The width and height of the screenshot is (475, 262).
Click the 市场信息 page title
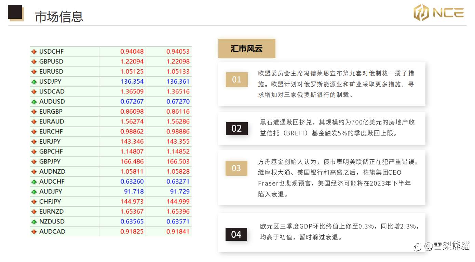[x=59, y=16]
